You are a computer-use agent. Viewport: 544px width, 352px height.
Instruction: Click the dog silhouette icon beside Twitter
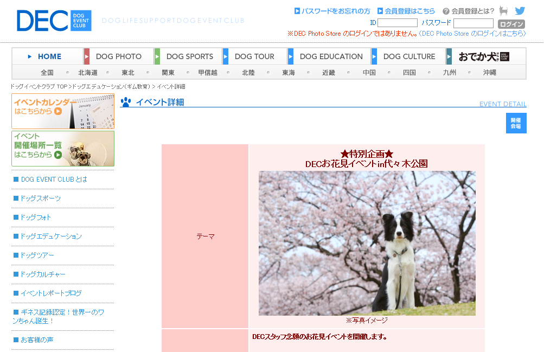click(503, 11)
